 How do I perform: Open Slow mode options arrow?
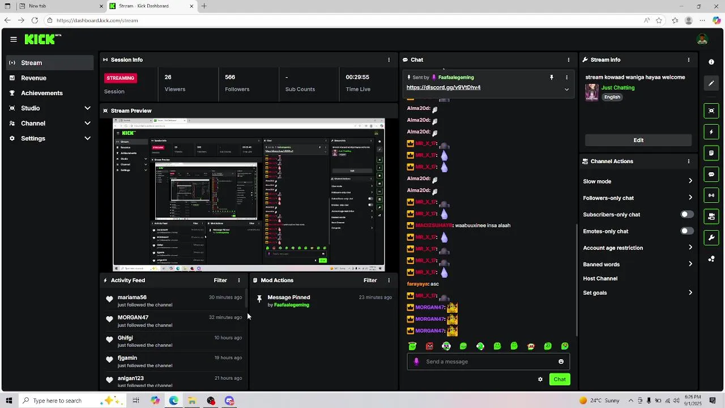(x=690, y=181)
